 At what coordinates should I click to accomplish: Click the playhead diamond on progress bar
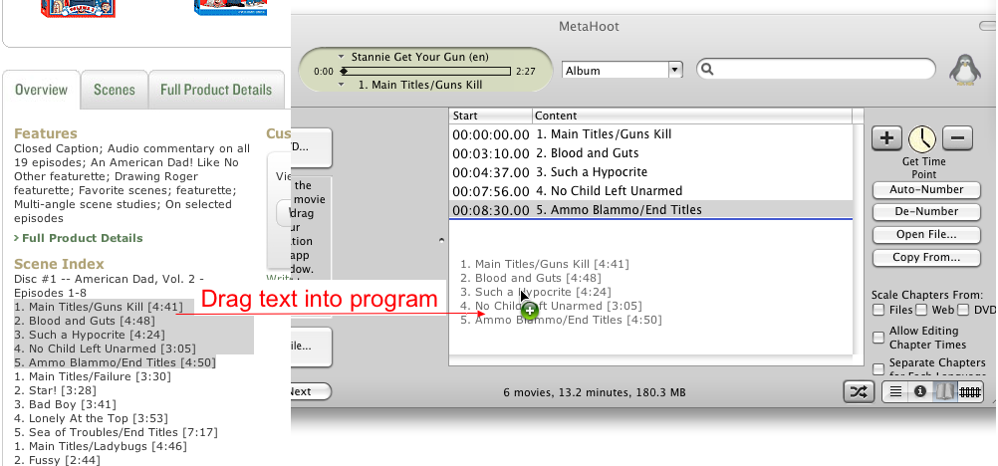point(345,71)
